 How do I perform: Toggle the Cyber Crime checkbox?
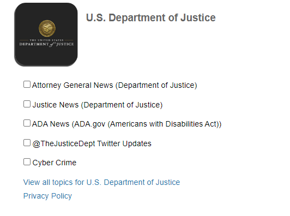[27, 162]
